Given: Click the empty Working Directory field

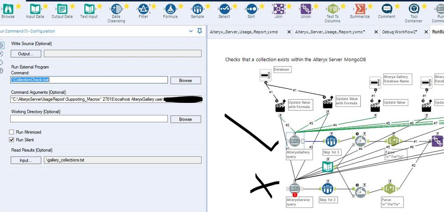Looking at the screenshot, I should [x=89, y=119].
